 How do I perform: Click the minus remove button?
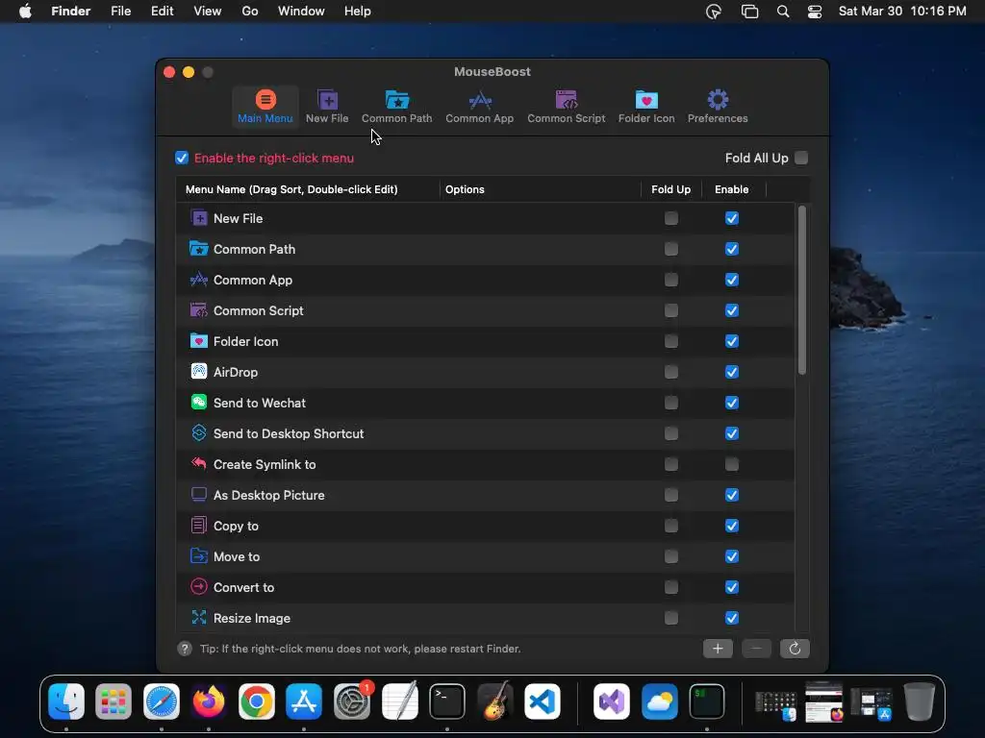point(756,649)
